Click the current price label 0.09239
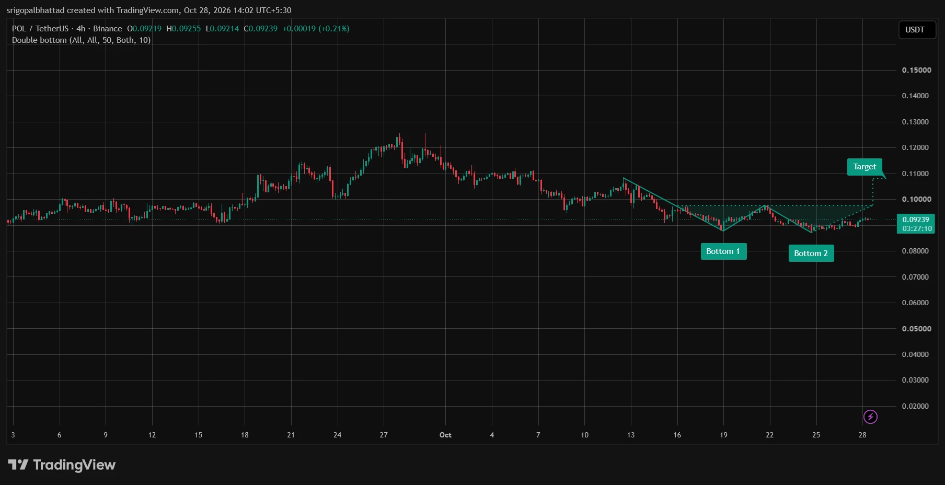The height and width of the screenshot is (485, 945). pos(916,220)
